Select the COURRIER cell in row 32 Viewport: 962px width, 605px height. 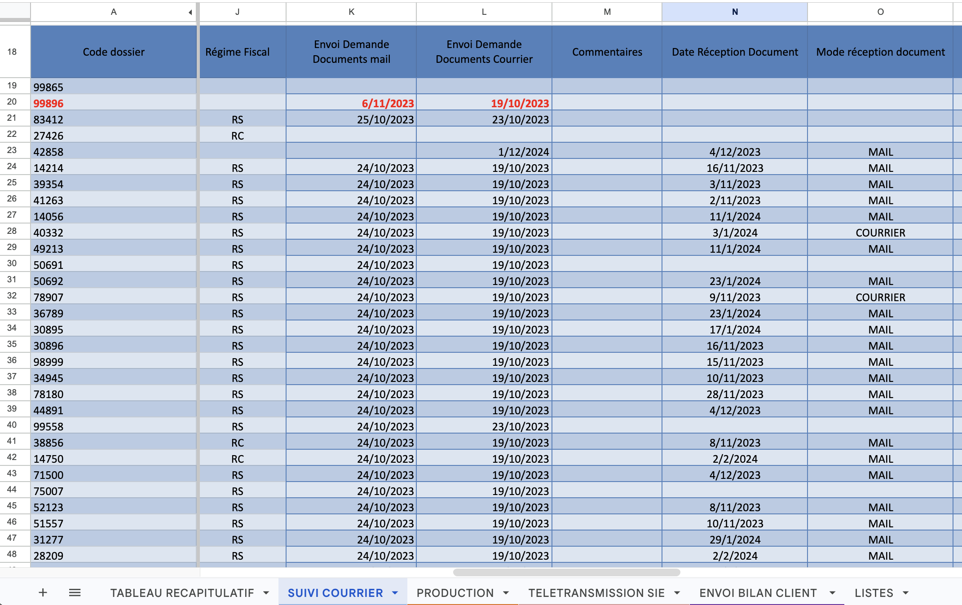[x=880, y=298]
